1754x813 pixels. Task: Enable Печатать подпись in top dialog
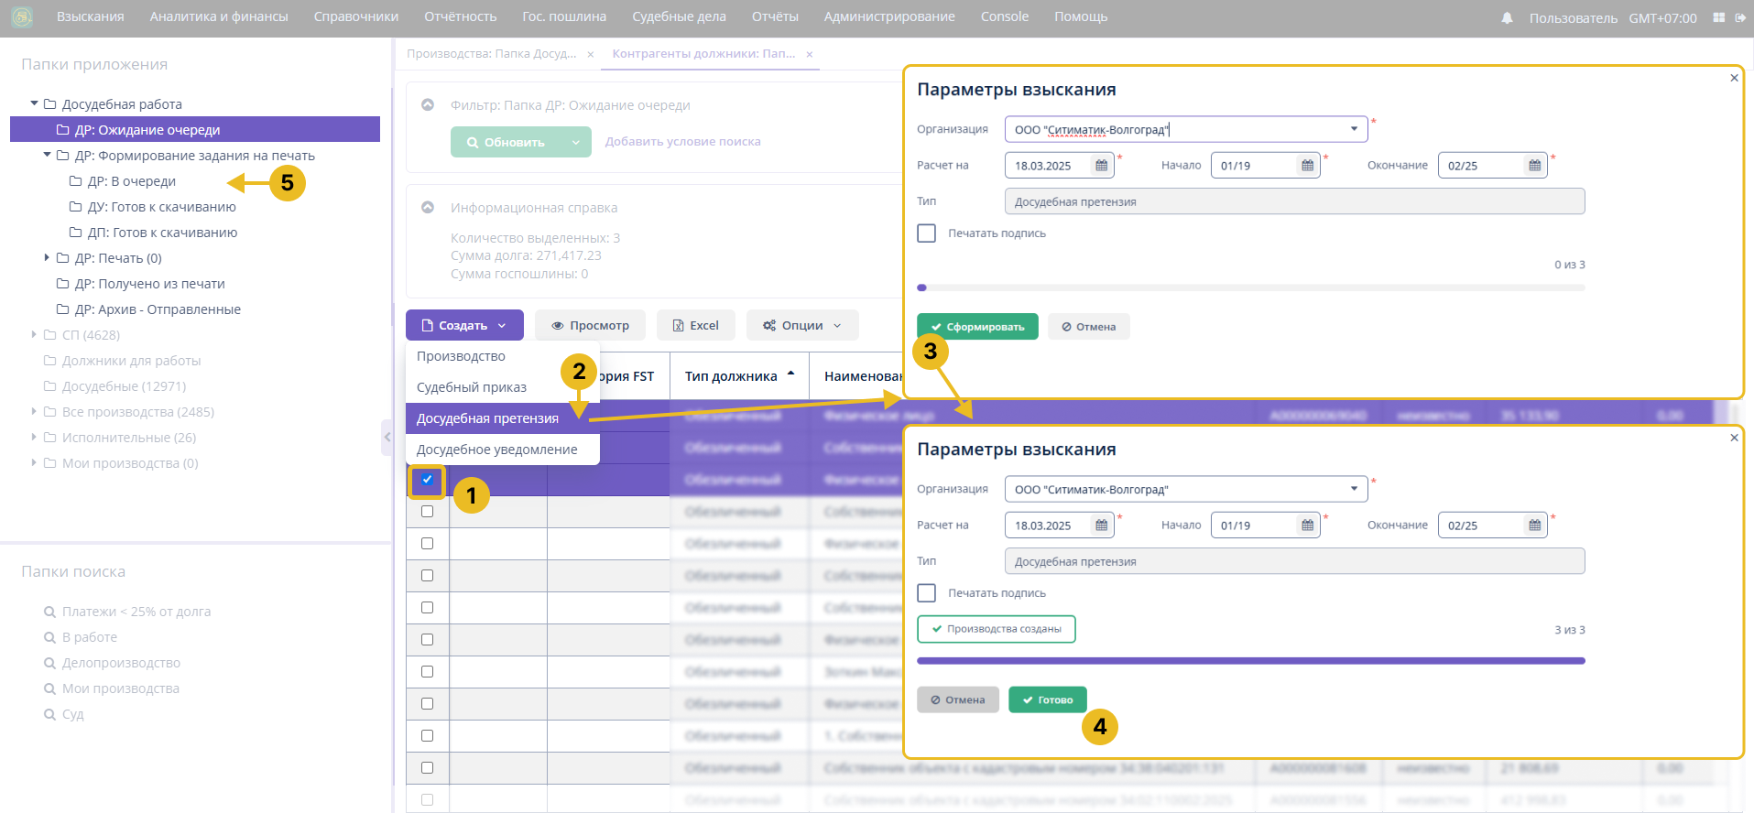point(927,233)
